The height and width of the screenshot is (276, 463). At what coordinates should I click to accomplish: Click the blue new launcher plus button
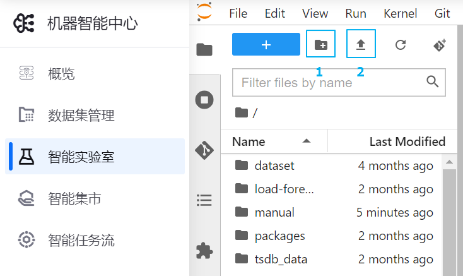tap(266, 44)
